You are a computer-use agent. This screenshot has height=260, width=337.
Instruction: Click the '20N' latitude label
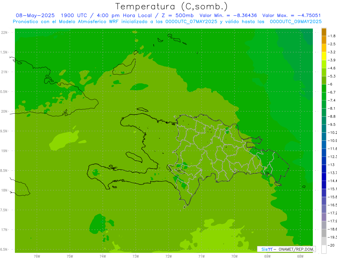click(x=4, y=111)
